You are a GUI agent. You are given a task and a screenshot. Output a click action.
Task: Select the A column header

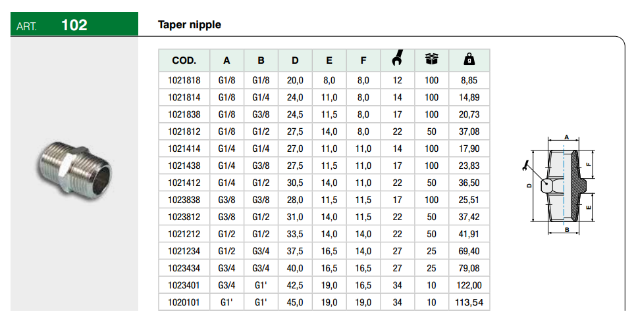(226, 60)
